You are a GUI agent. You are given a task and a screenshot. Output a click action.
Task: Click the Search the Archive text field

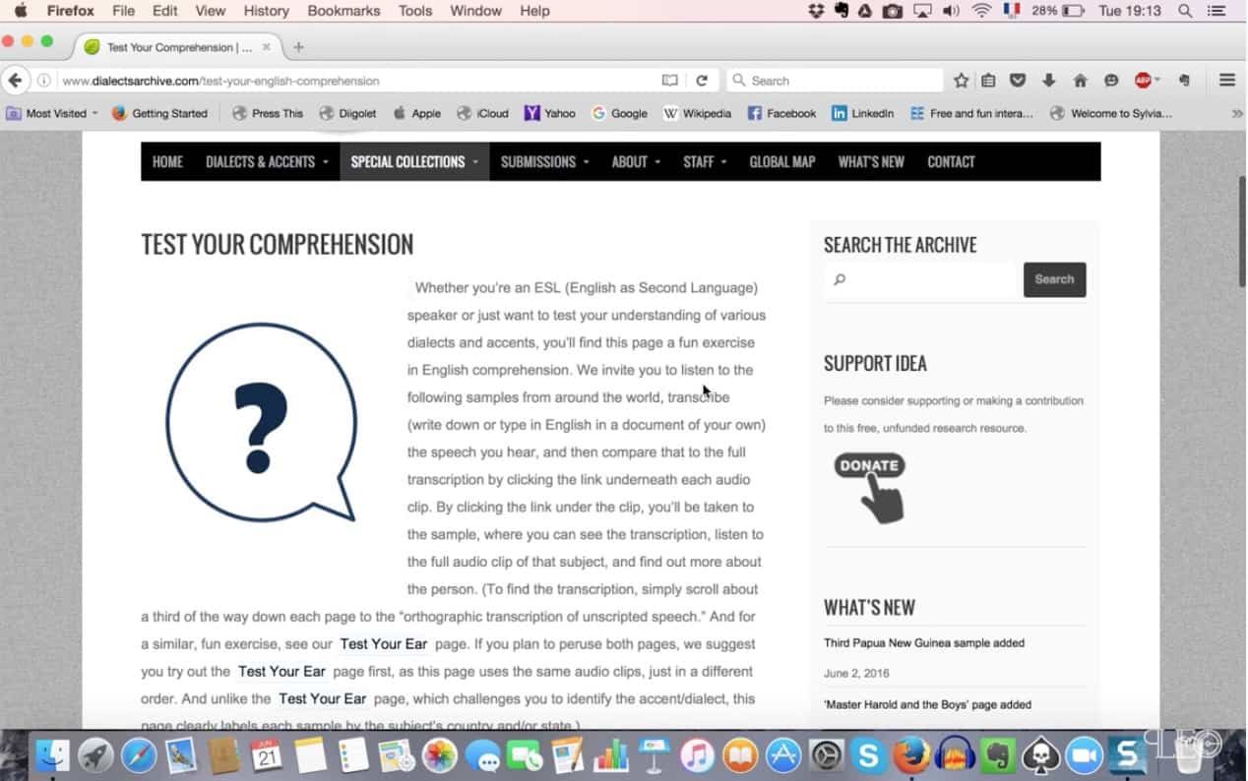pos(920,279)
